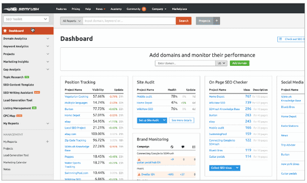Open Marketplace in top navigation
This screenshot has width=307, height=183.
[x=179, y=9]
